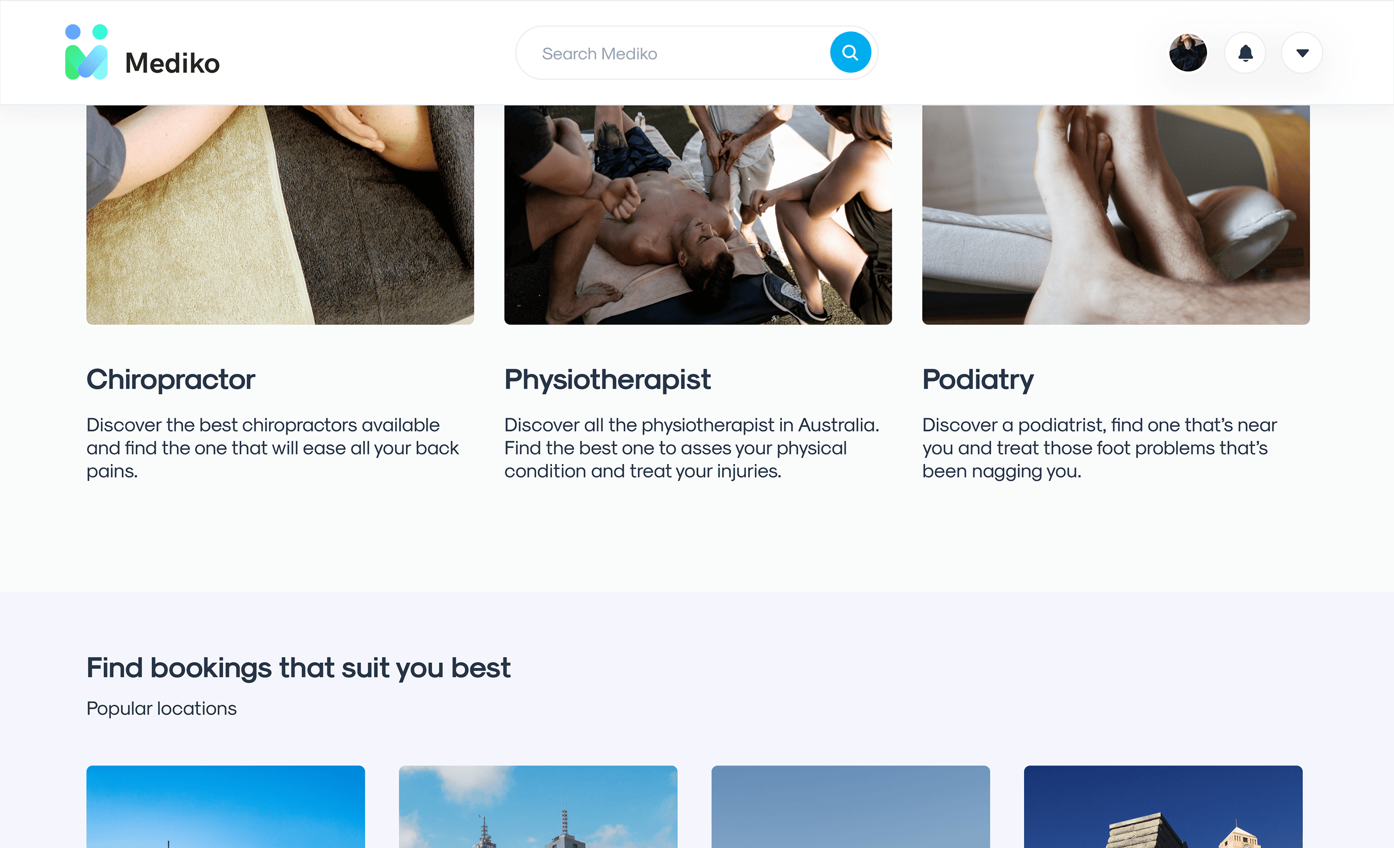
Task: Expand the account dropdown arrow
Action: pyautogui.click(x=1302, y=53)
